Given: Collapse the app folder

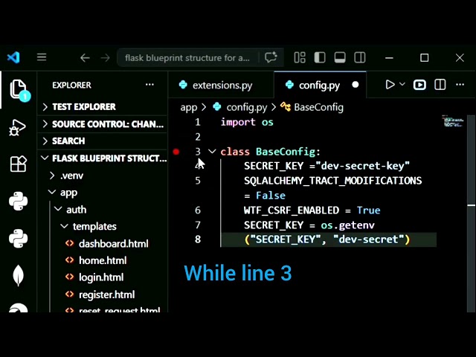Looking at the screenshot, I should [103, 193].
